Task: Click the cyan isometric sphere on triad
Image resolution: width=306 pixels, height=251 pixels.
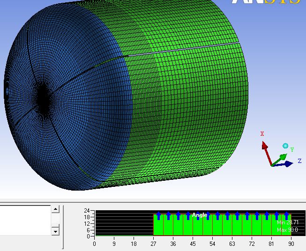Action: coord(285,146)
